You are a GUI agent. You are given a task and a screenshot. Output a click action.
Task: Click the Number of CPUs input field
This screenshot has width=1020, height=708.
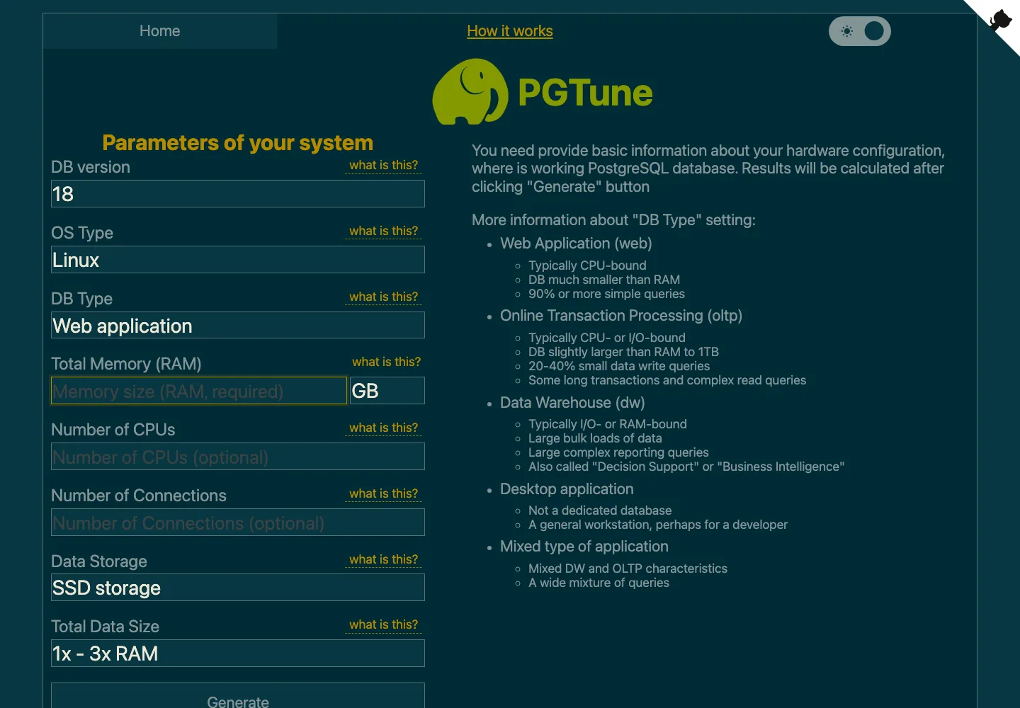coord(238,457)
